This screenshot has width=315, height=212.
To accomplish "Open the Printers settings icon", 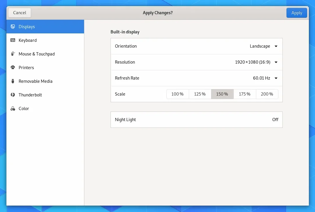I will point(13,67).
